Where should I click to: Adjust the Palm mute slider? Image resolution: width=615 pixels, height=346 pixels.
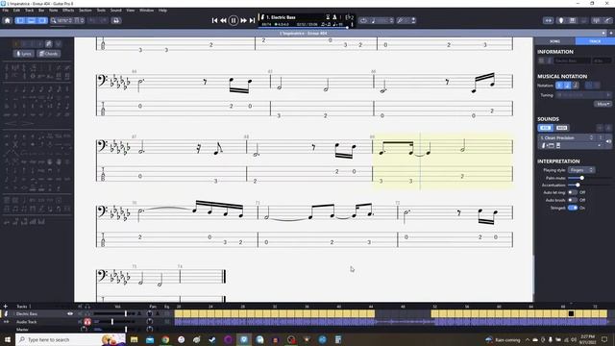(582, 178)
